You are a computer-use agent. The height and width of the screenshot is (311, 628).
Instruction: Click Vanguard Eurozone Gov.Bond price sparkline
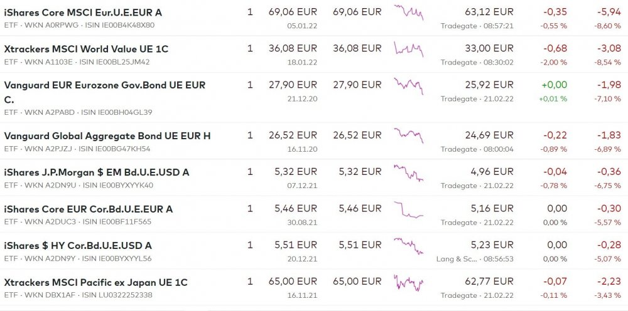pos(408,86)
